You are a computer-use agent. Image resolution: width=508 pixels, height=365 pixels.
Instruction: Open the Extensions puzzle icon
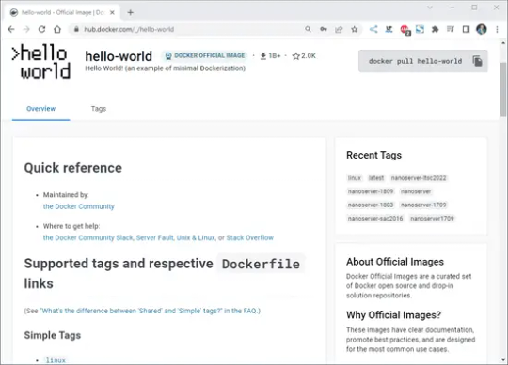pos(436,29)
